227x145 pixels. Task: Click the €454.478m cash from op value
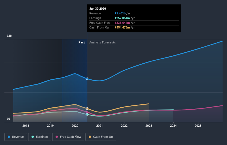pyautogui.click(x=122, y=27)
